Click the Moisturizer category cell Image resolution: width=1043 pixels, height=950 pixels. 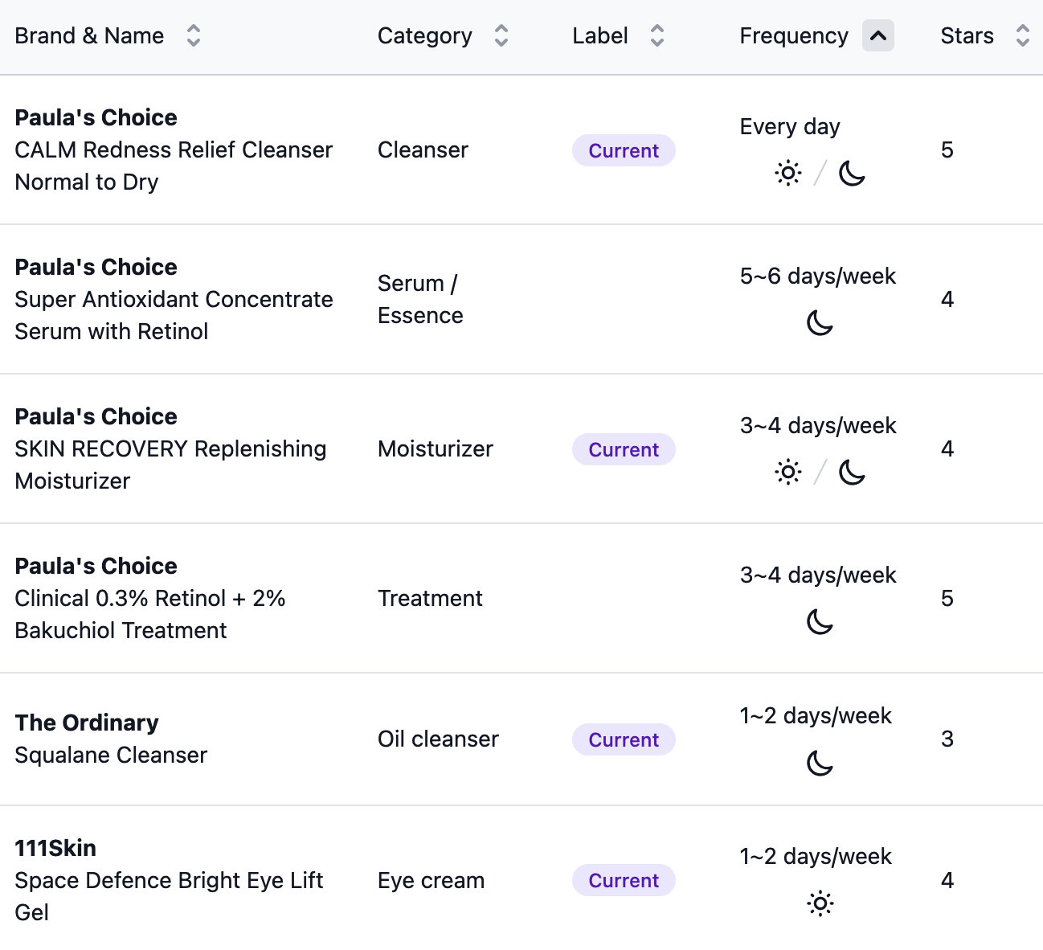click(x=436, y=448)
